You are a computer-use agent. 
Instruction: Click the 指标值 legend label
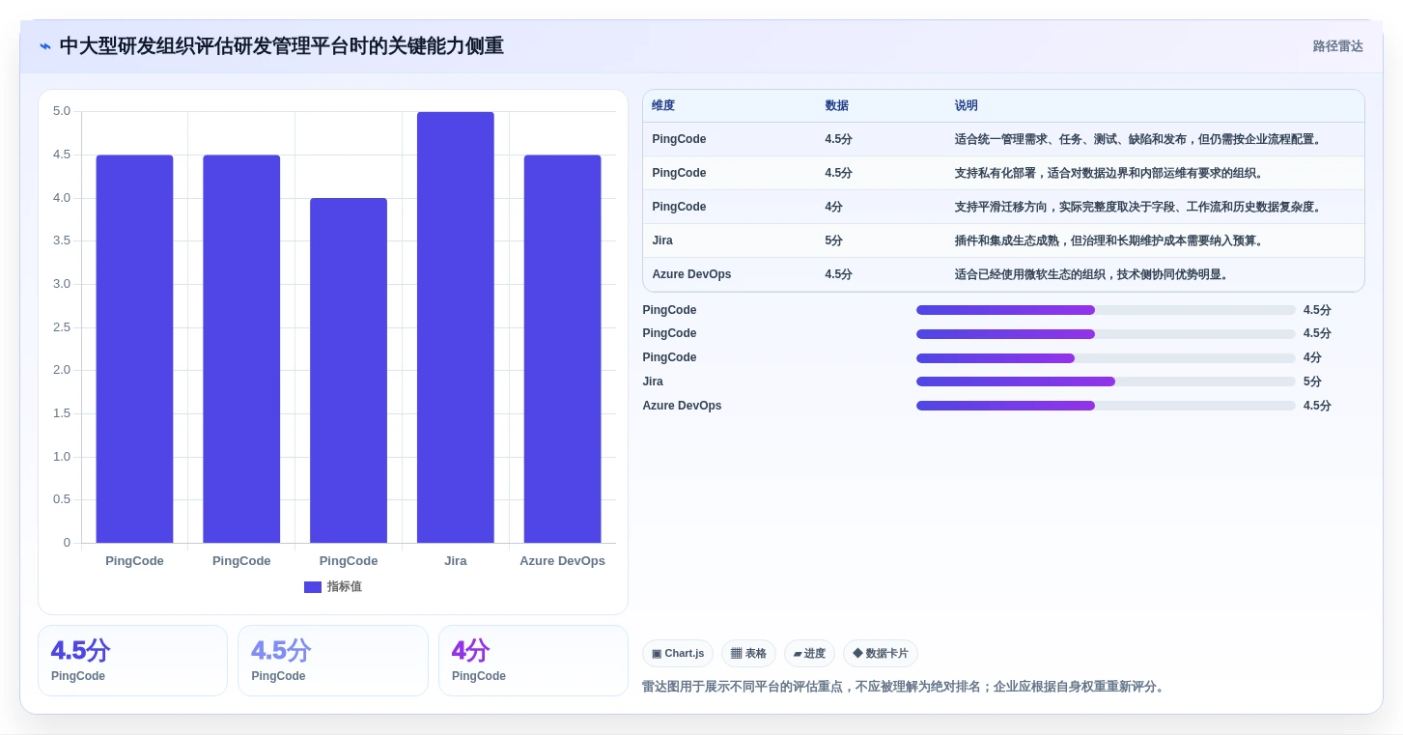[x=345, y=587]
